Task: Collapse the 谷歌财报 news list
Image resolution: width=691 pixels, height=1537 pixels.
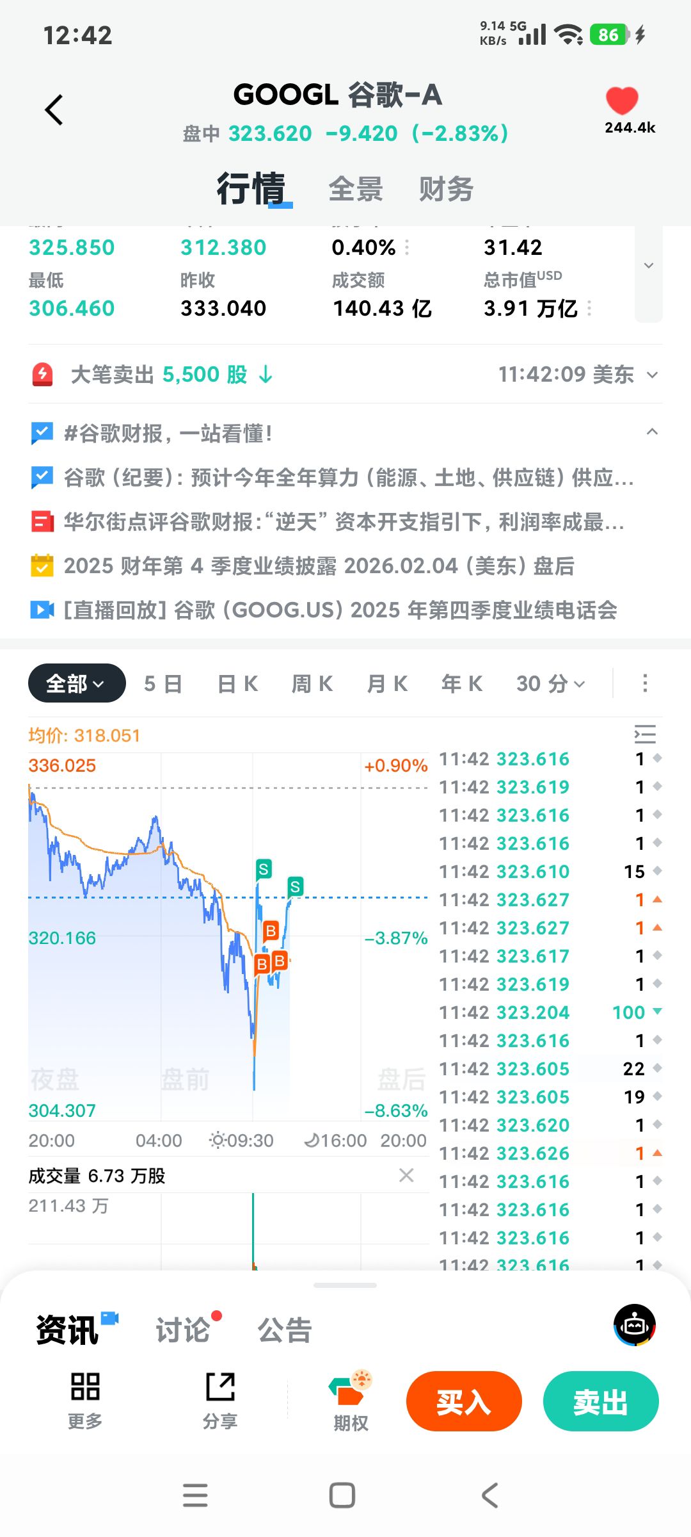Action: [652, 432]
